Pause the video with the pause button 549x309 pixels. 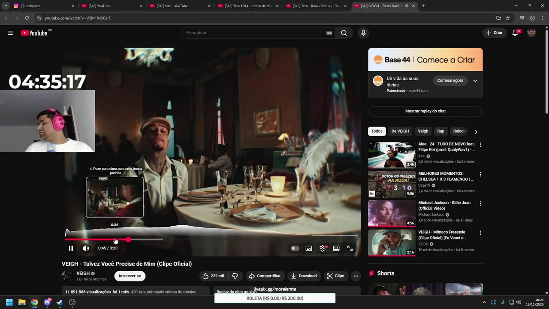(x=71, y=248)
